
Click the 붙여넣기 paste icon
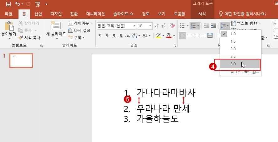coord(9,26)
